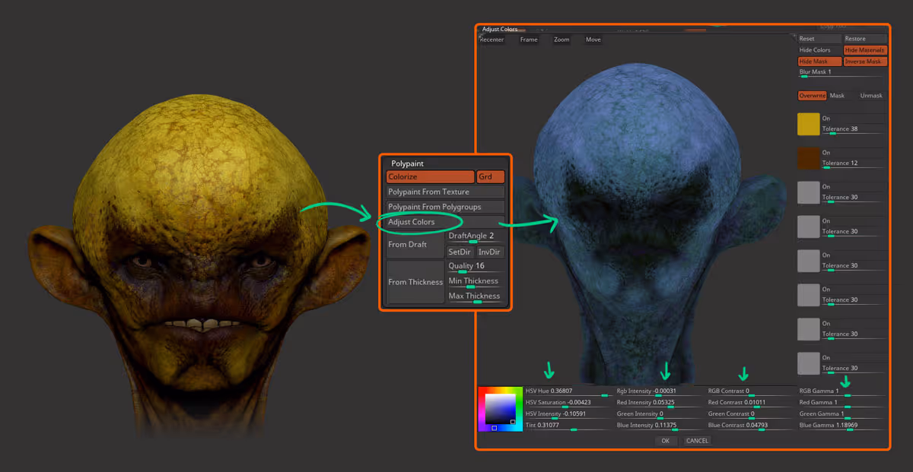
Task: Select the Overwrite mode
Action: tap(813, 96)
